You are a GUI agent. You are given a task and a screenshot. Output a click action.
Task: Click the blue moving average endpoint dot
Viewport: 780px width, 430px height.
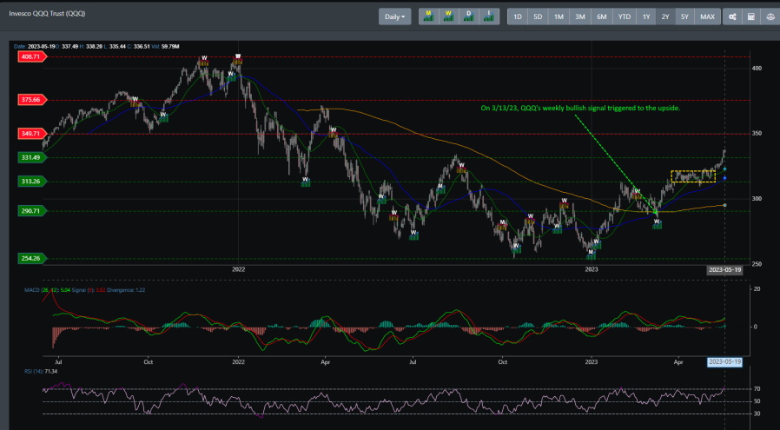coord(724,178)
